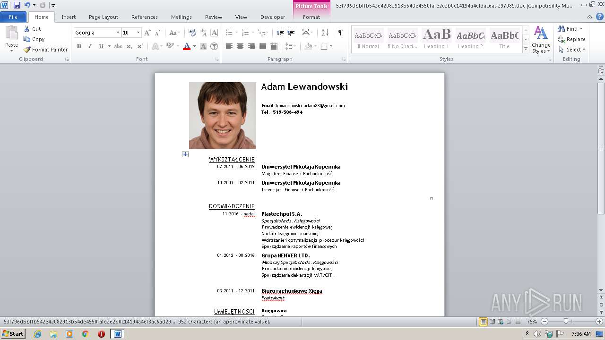
Task: Open the character border tool
Action: pos(214,33)
